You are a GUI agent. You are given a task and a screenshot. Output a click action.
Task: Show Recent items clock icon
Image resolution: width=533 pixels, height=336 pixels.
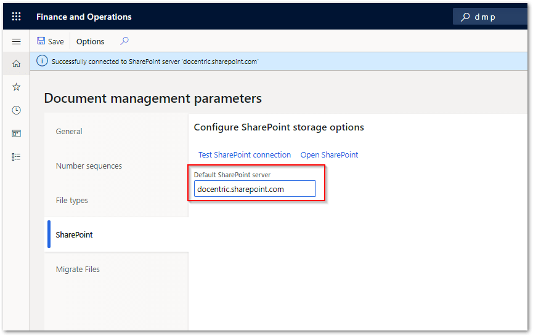pos(17,110)
